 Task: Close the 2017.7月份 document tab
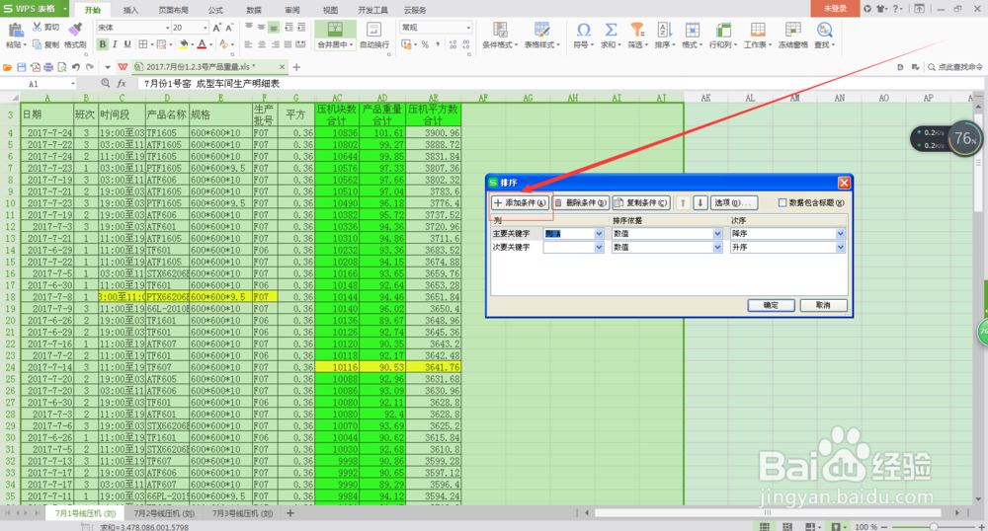282,67
